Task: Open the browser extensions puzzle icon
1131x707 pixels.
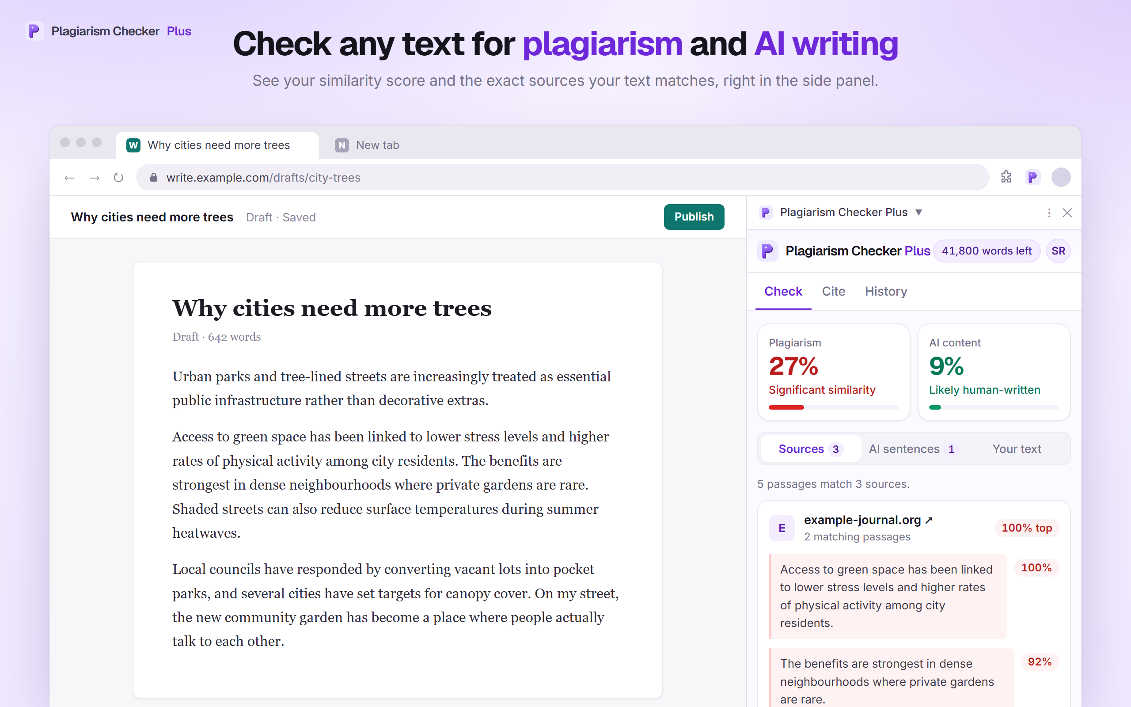Action: 1006,177
